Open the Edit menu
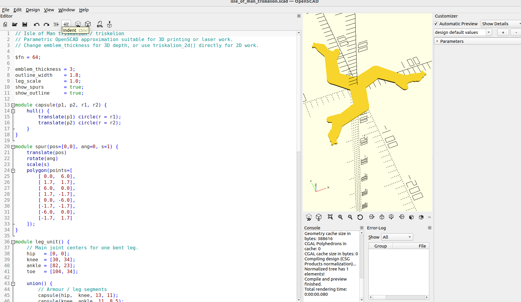Image resolution: width=521 pixels, height=302 pixels. tap(18, 10)
